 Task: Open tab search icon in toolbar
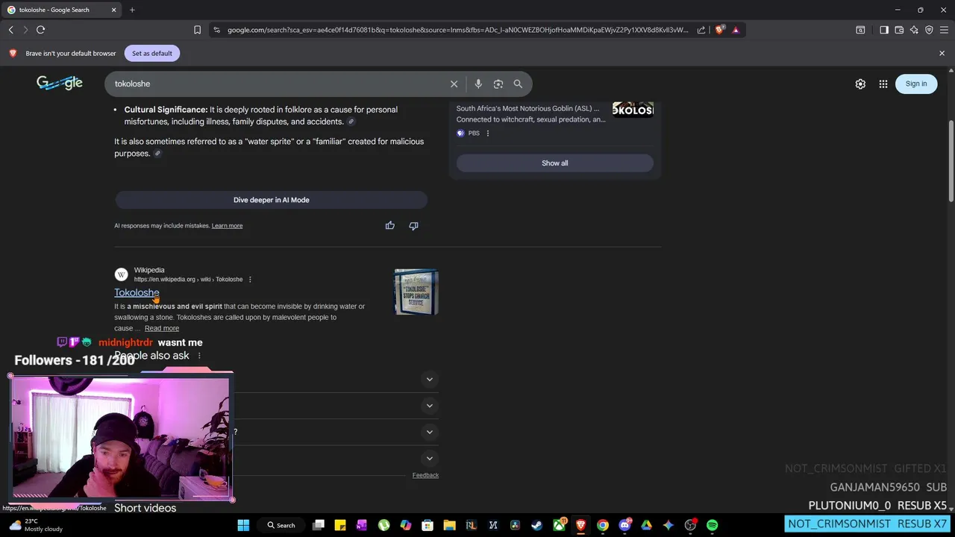tap(860, 30)
